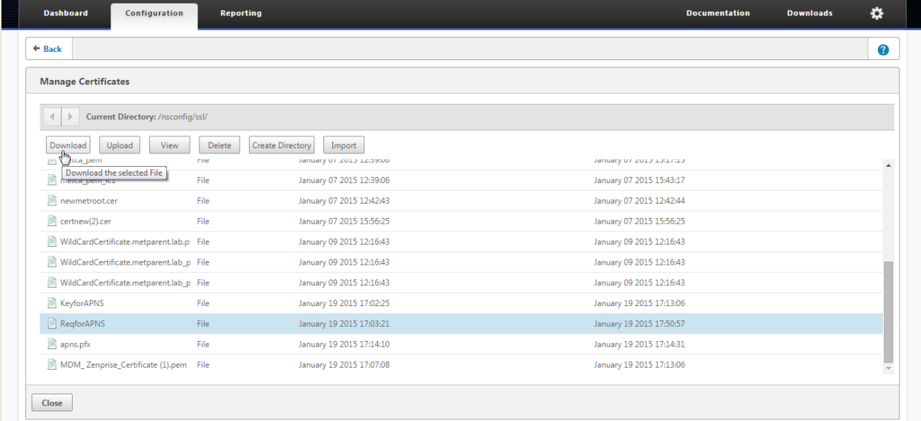
Task: Click the directory forward arrow icon
Action: [70, 117]
